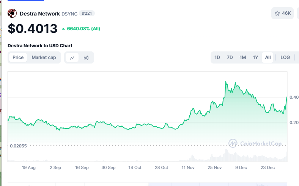Viewport: 299px width, 186px height.
Task: Switch to candlestick chart icon
Action: coord(86,57)
